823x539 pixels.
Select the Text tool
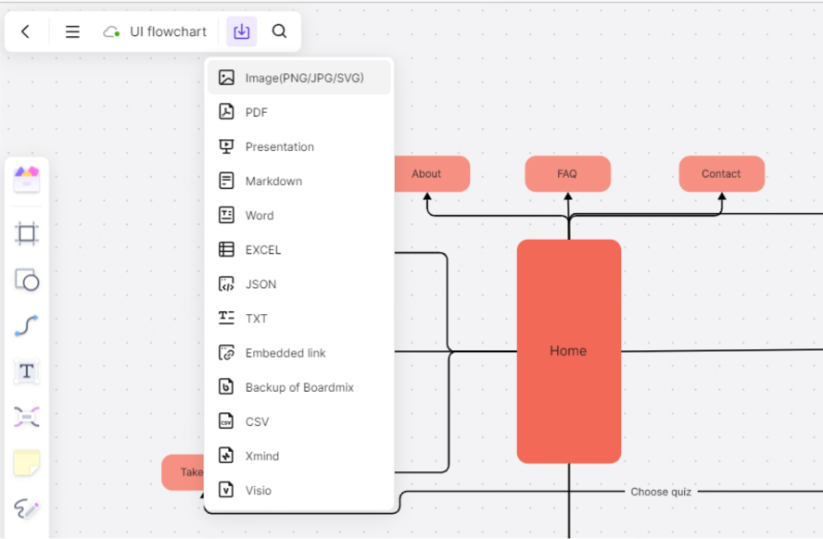[26, 371]
